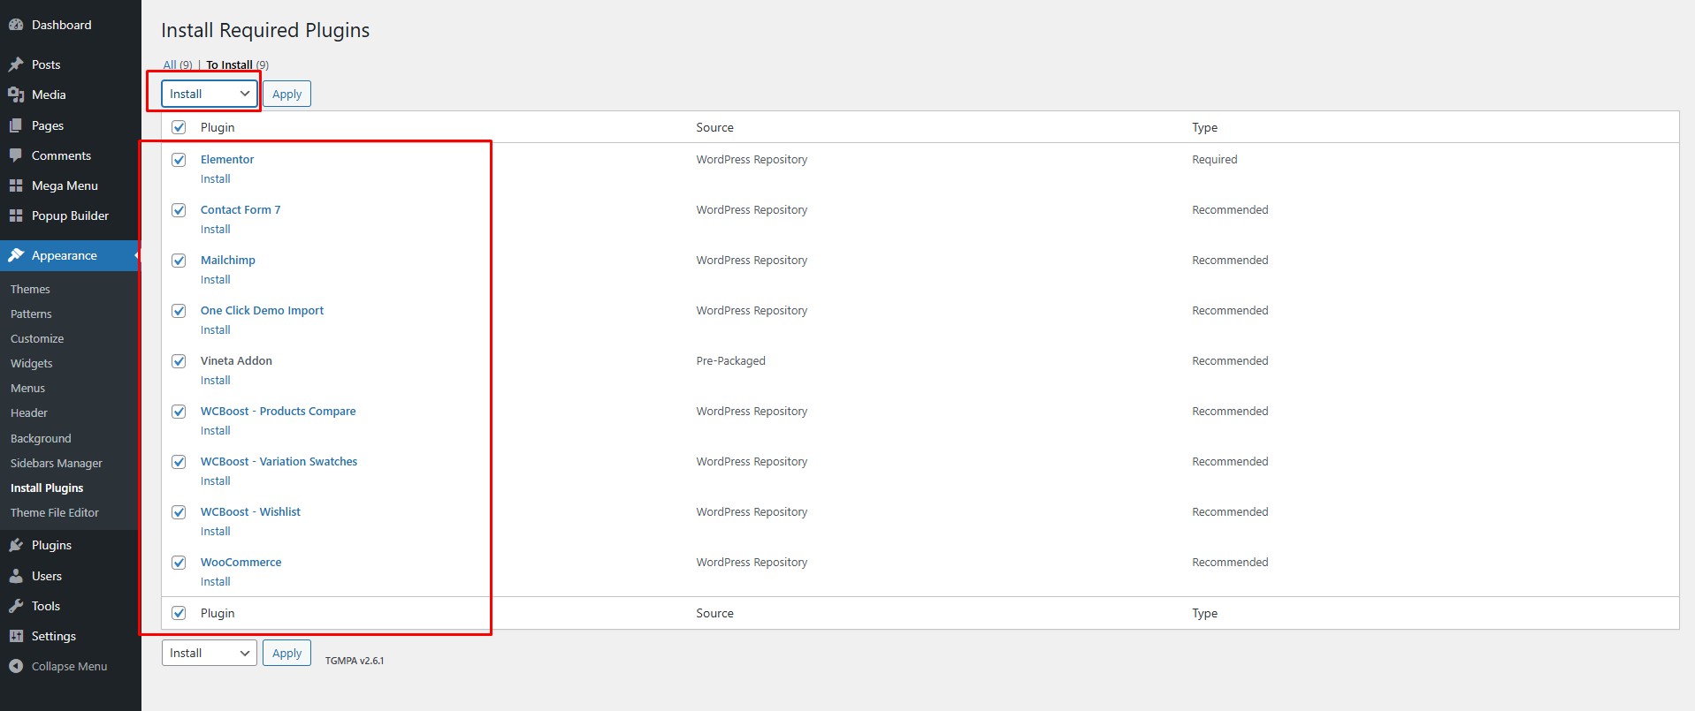Viewport: 1695px width, 711px height.
Task: Switch to the To Install filter
Action: coord(229,64)
